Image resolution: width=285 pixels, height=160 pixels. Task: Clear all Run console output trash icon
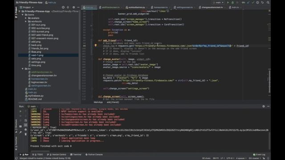pos(26,134)
